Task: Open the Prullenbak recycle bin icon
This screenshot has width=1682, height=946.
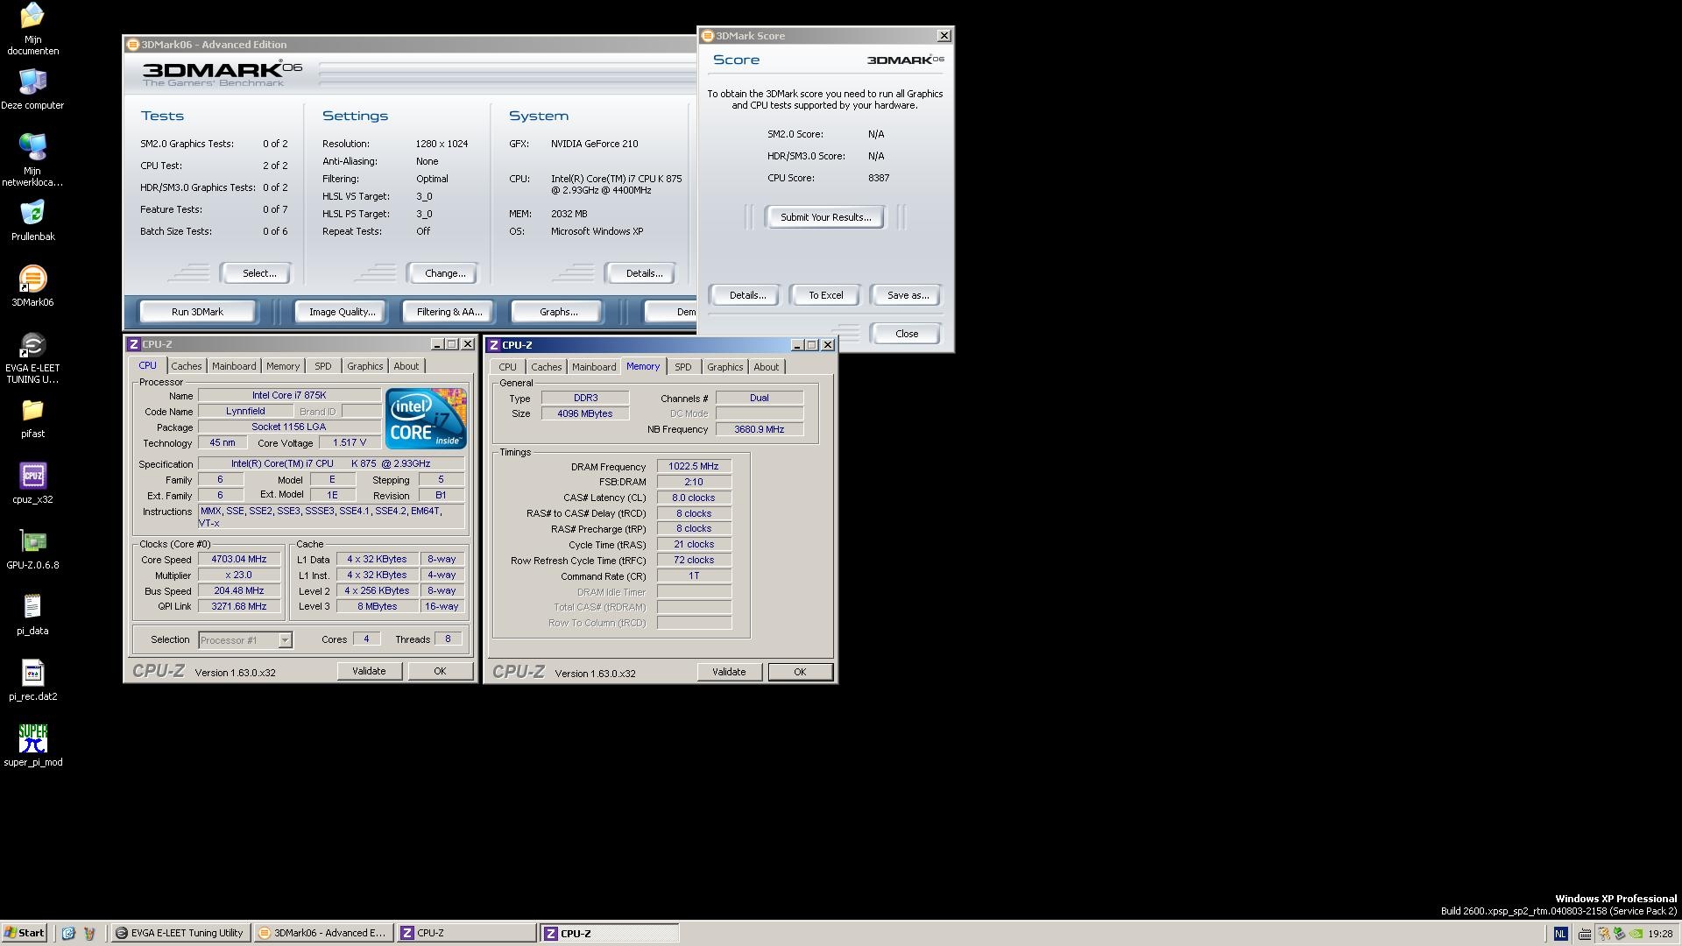Action: (x=32, y=214)
